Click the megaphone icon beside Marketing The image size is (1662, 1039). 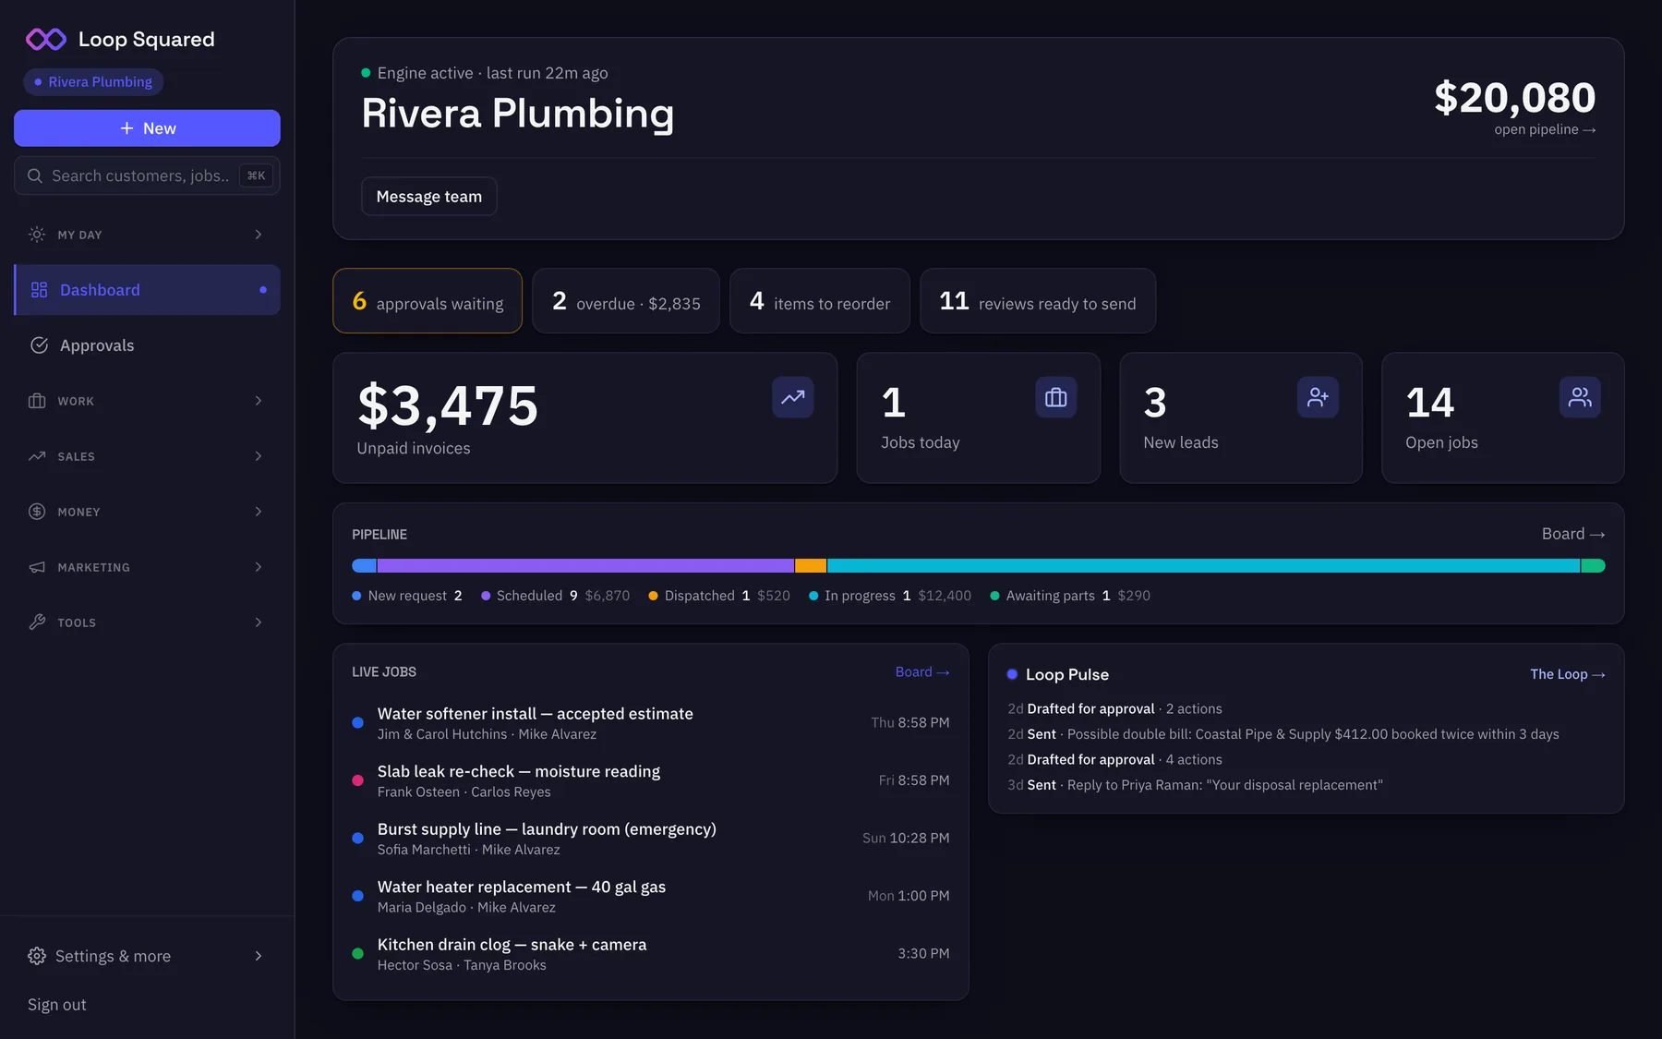(x=37, y=567)
